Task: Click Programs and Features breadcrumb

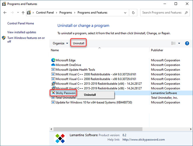Action: (x=92, y=13)
